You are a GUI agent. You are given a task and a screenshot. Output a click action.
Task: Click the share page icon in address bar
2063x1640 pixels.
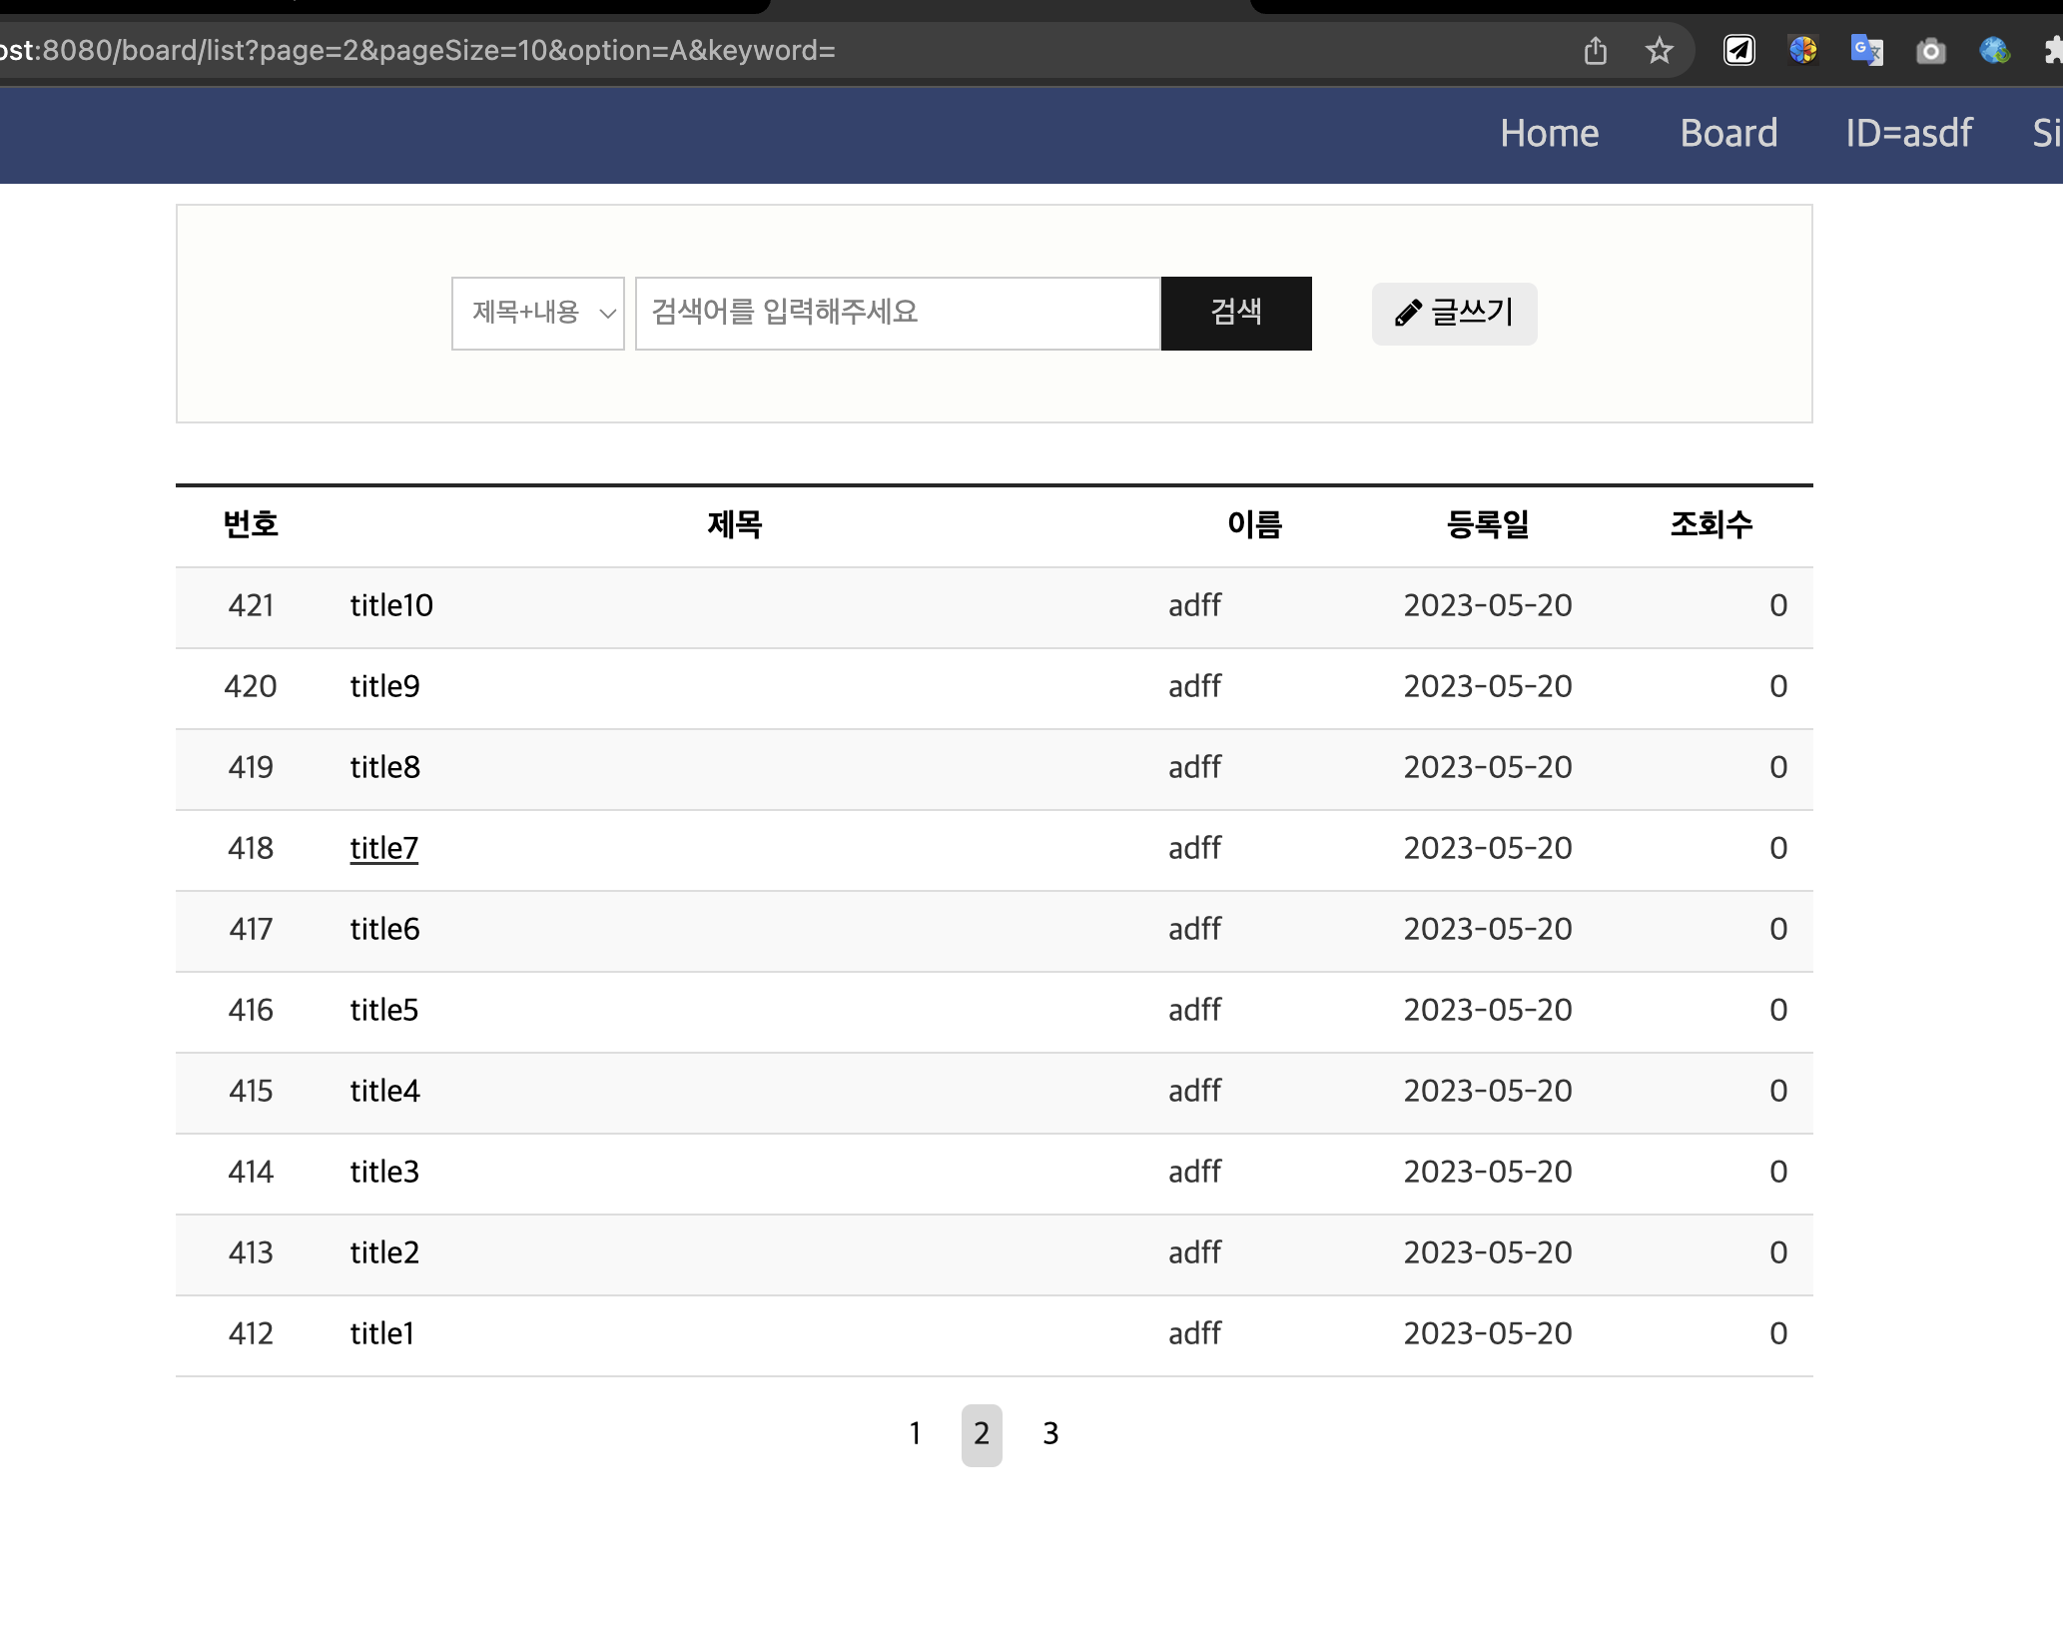[x=1595, y=50]
